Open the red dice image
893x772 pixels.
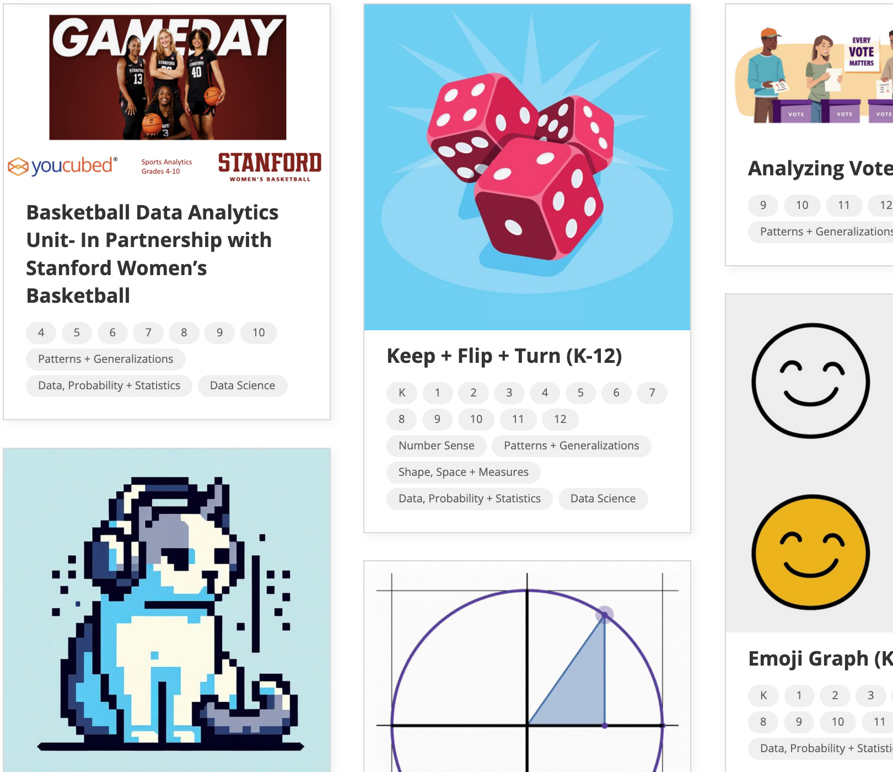coord(527,167)
